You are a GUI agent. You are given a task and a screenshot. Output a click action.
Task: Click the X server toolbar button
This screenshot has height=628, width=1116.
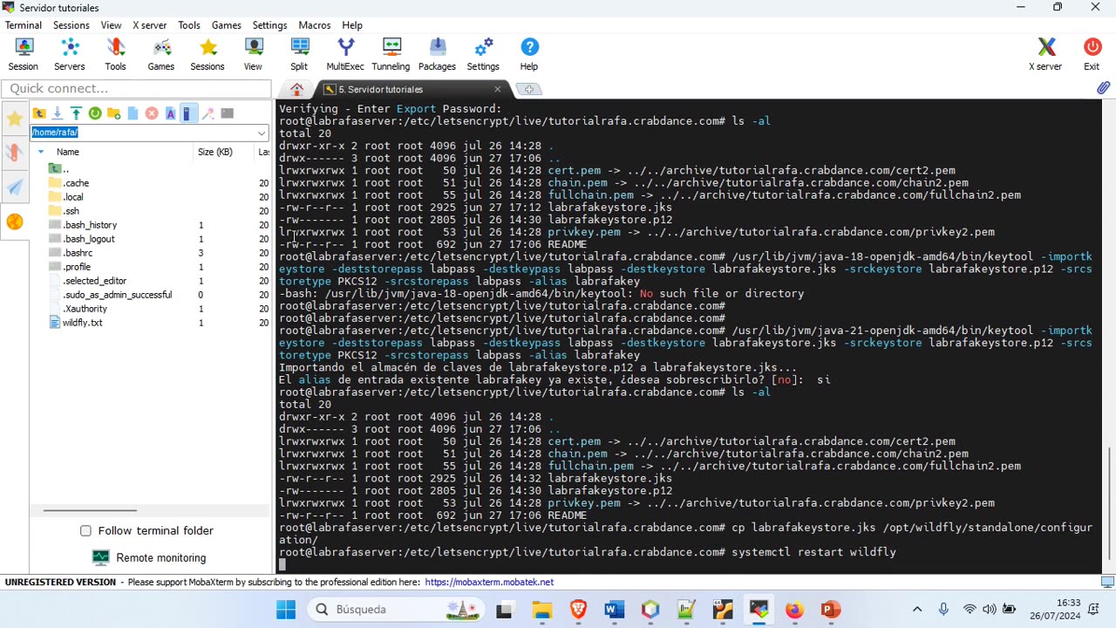(x=1045, y=54)
